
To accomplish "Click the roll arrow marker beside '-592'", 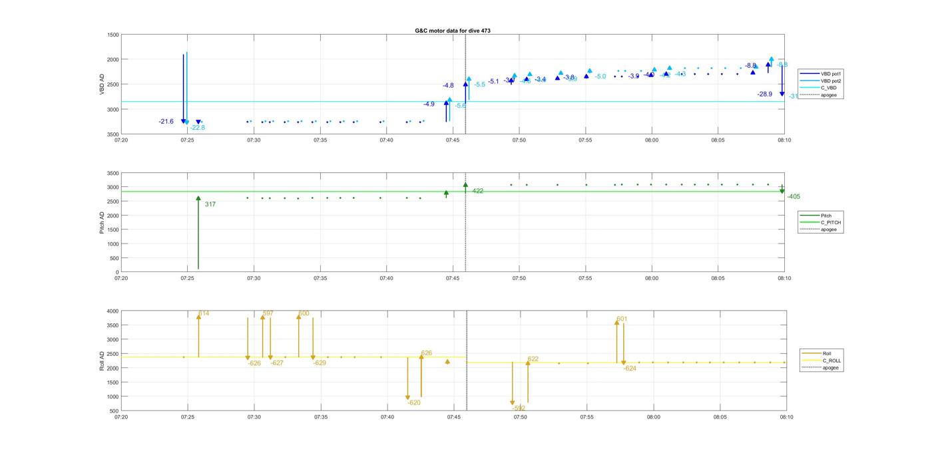I will pos(513,403).
